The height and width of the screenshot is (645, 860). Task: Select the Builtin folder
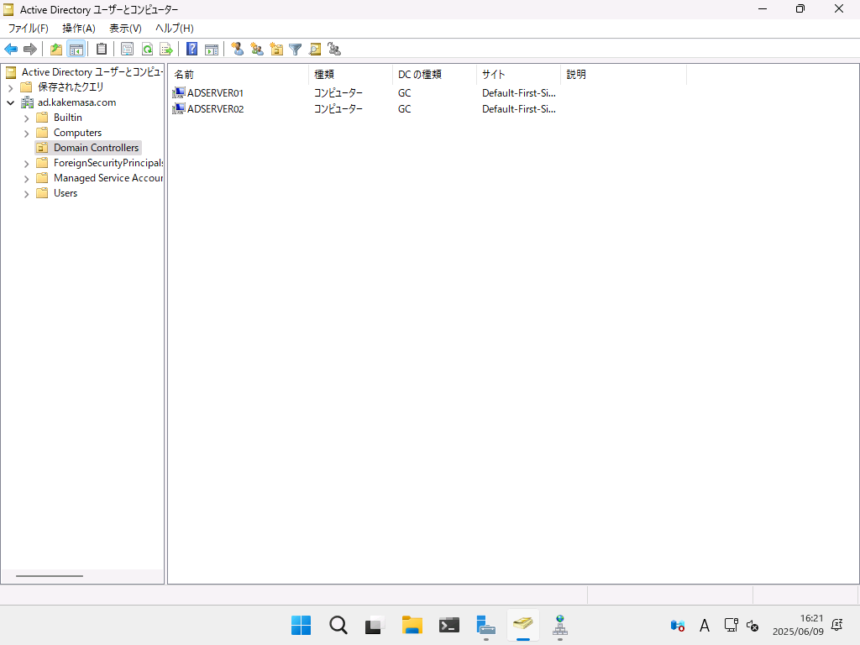coord(60,118)
